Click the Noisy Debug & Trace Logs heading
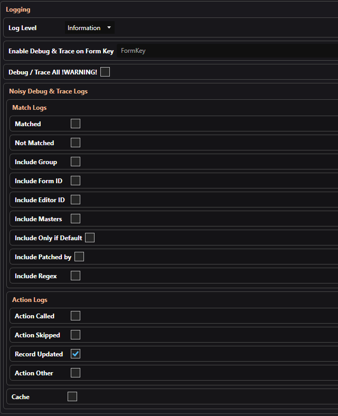The height and width of the screenshot is (416, 338). [48, 91]
